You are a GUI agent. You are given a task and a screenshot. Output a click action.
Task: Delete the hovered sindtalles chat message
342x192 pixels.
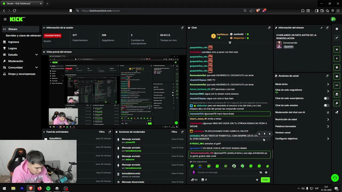click(x=270, y=134)
